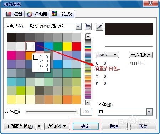Open arrow next to 加到调色板 button

(39, 126)
